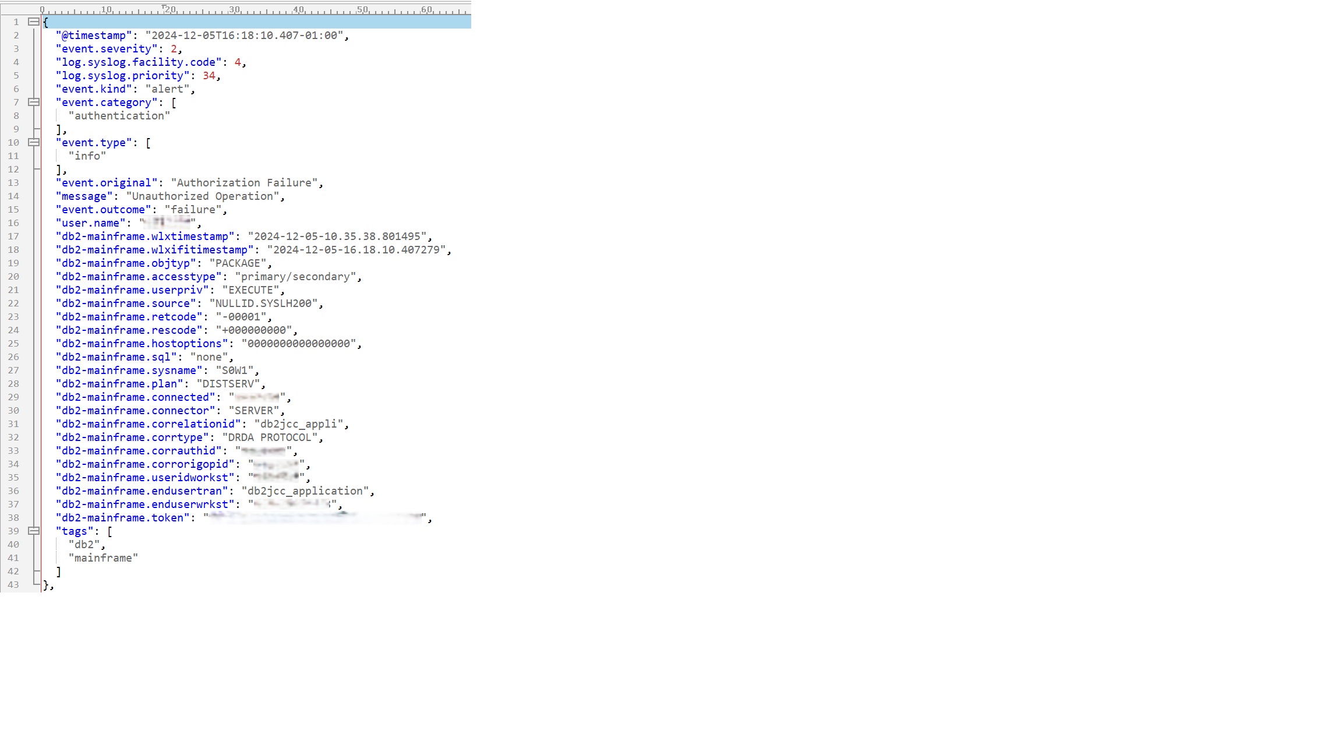Place cursor on the @timestamp value

coord(243,36)
